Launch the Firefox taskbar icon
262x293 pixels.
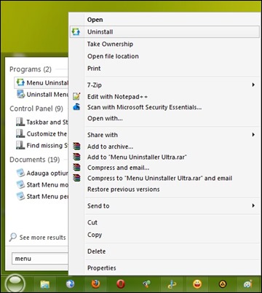pos(95,284)
